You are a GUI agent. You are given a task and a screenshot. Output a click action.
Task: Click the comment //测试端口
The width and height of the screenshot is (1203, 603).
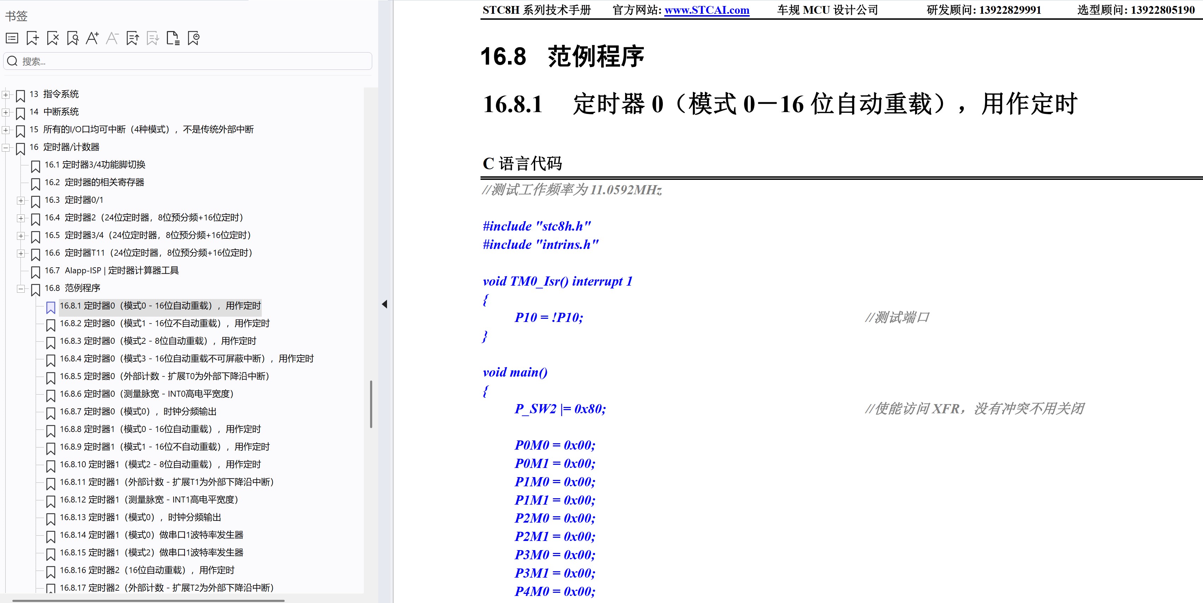click(x=897, y=317)
